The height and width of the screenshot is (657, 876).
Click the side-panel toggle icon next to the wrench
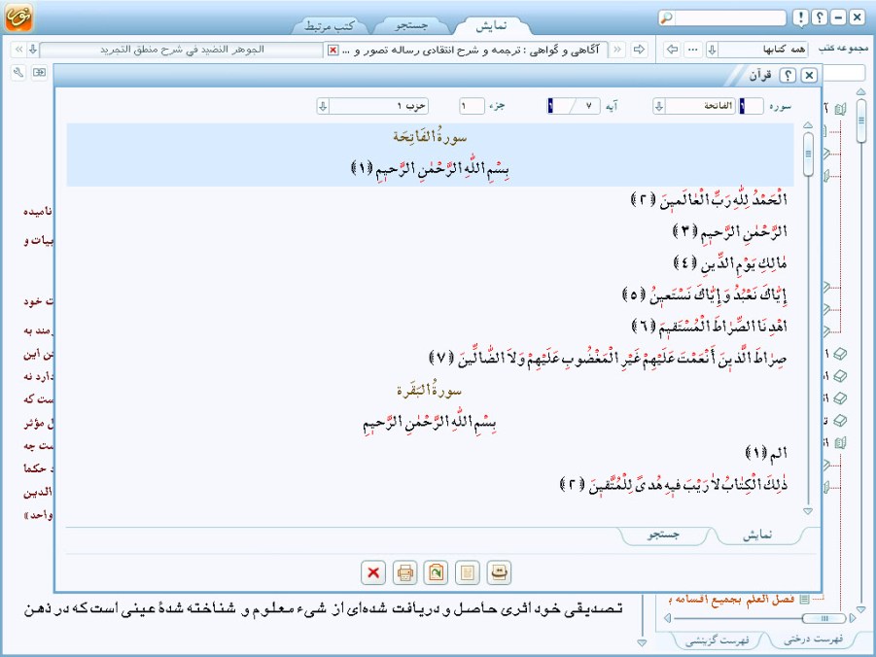tap(39, 72)
